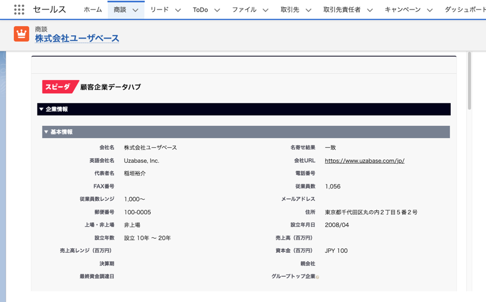Open the 取引先責任者 tab
Image resolution: width=486 pixels, height=302 pixels.
coord(342,10)
